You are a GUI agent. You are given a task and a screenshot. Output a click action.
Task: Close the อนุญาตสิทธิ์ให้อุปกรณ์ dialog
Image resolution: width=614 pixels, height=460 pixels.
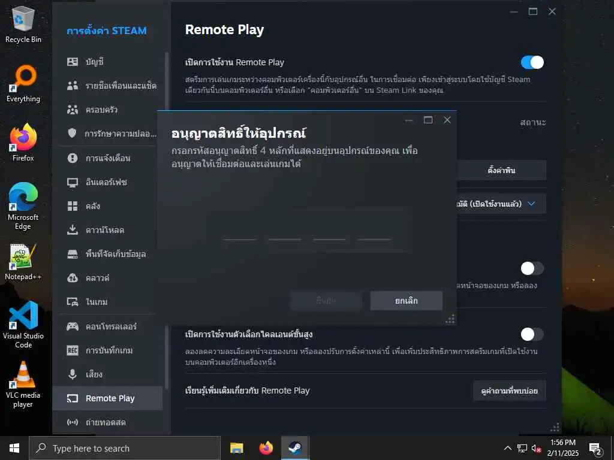(x=447, y=120)
